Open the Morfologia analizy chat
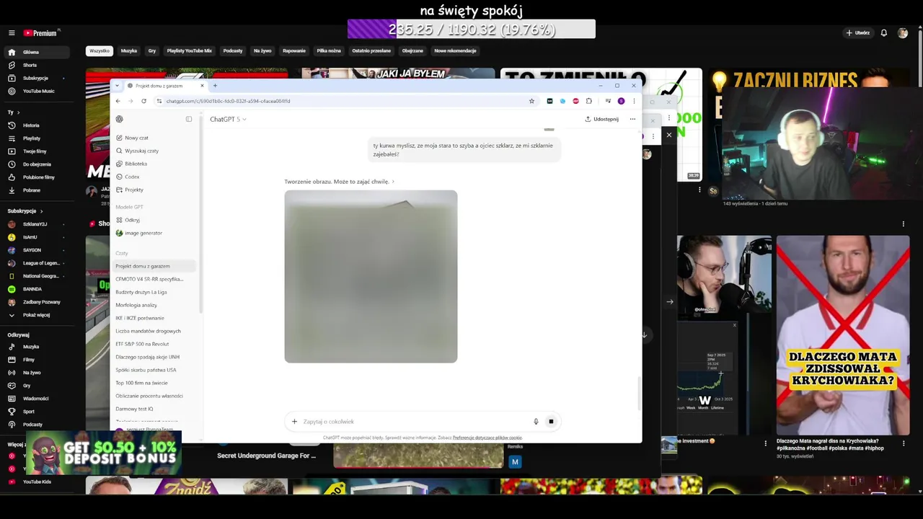This screenshot has height=519, width=923. pos(136,305)
